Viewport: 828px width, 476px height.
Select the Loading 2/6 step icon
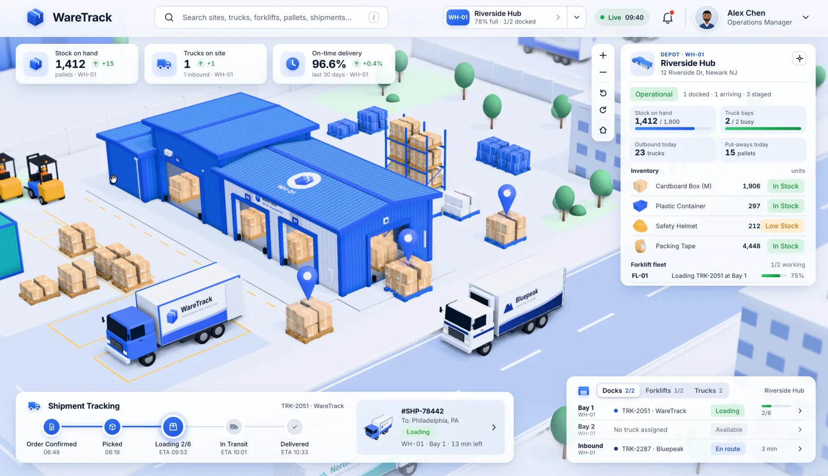tap(173, 427)
